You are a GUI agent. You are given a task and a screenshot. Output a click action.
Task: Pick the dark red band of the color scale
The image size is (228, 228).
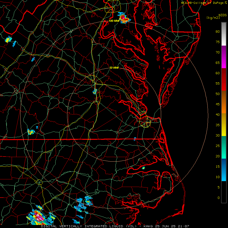[x=224, y=79]
